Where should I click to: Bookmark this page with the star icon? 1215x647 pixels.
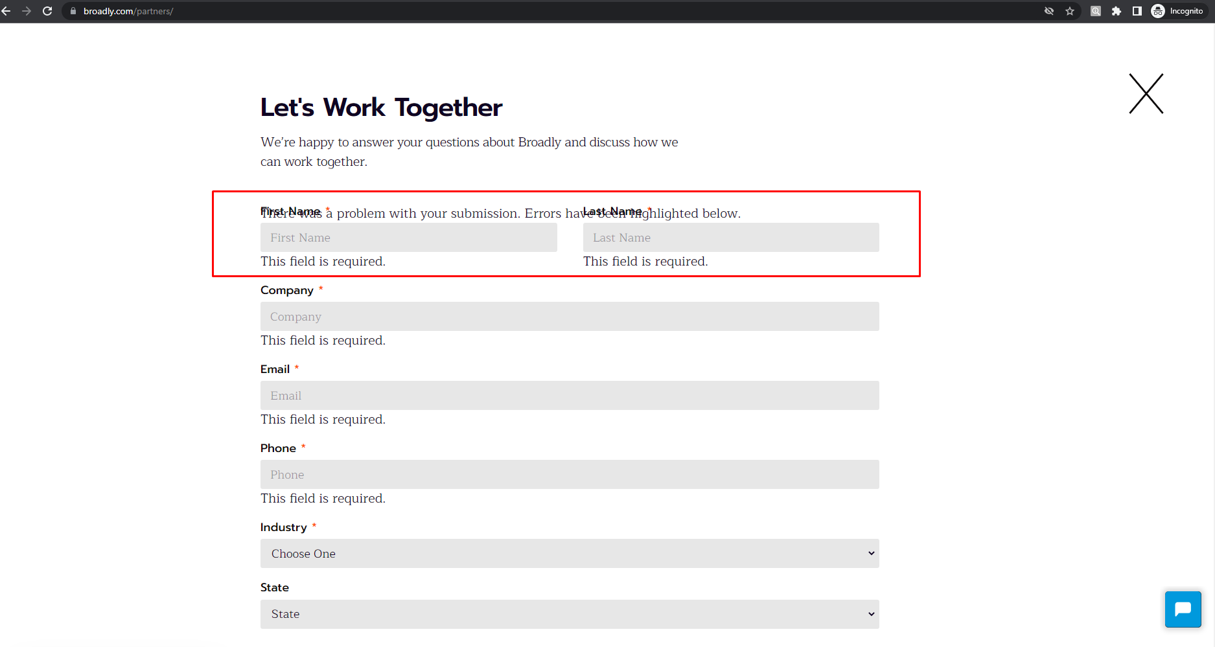(x=1070, y=11)
